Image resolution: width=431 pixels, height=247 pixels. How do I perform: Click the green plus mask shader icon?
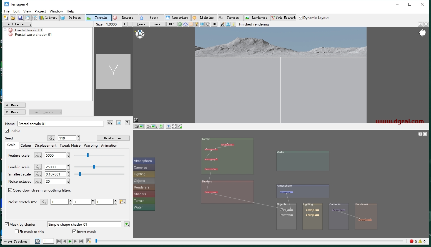[127, 224]
